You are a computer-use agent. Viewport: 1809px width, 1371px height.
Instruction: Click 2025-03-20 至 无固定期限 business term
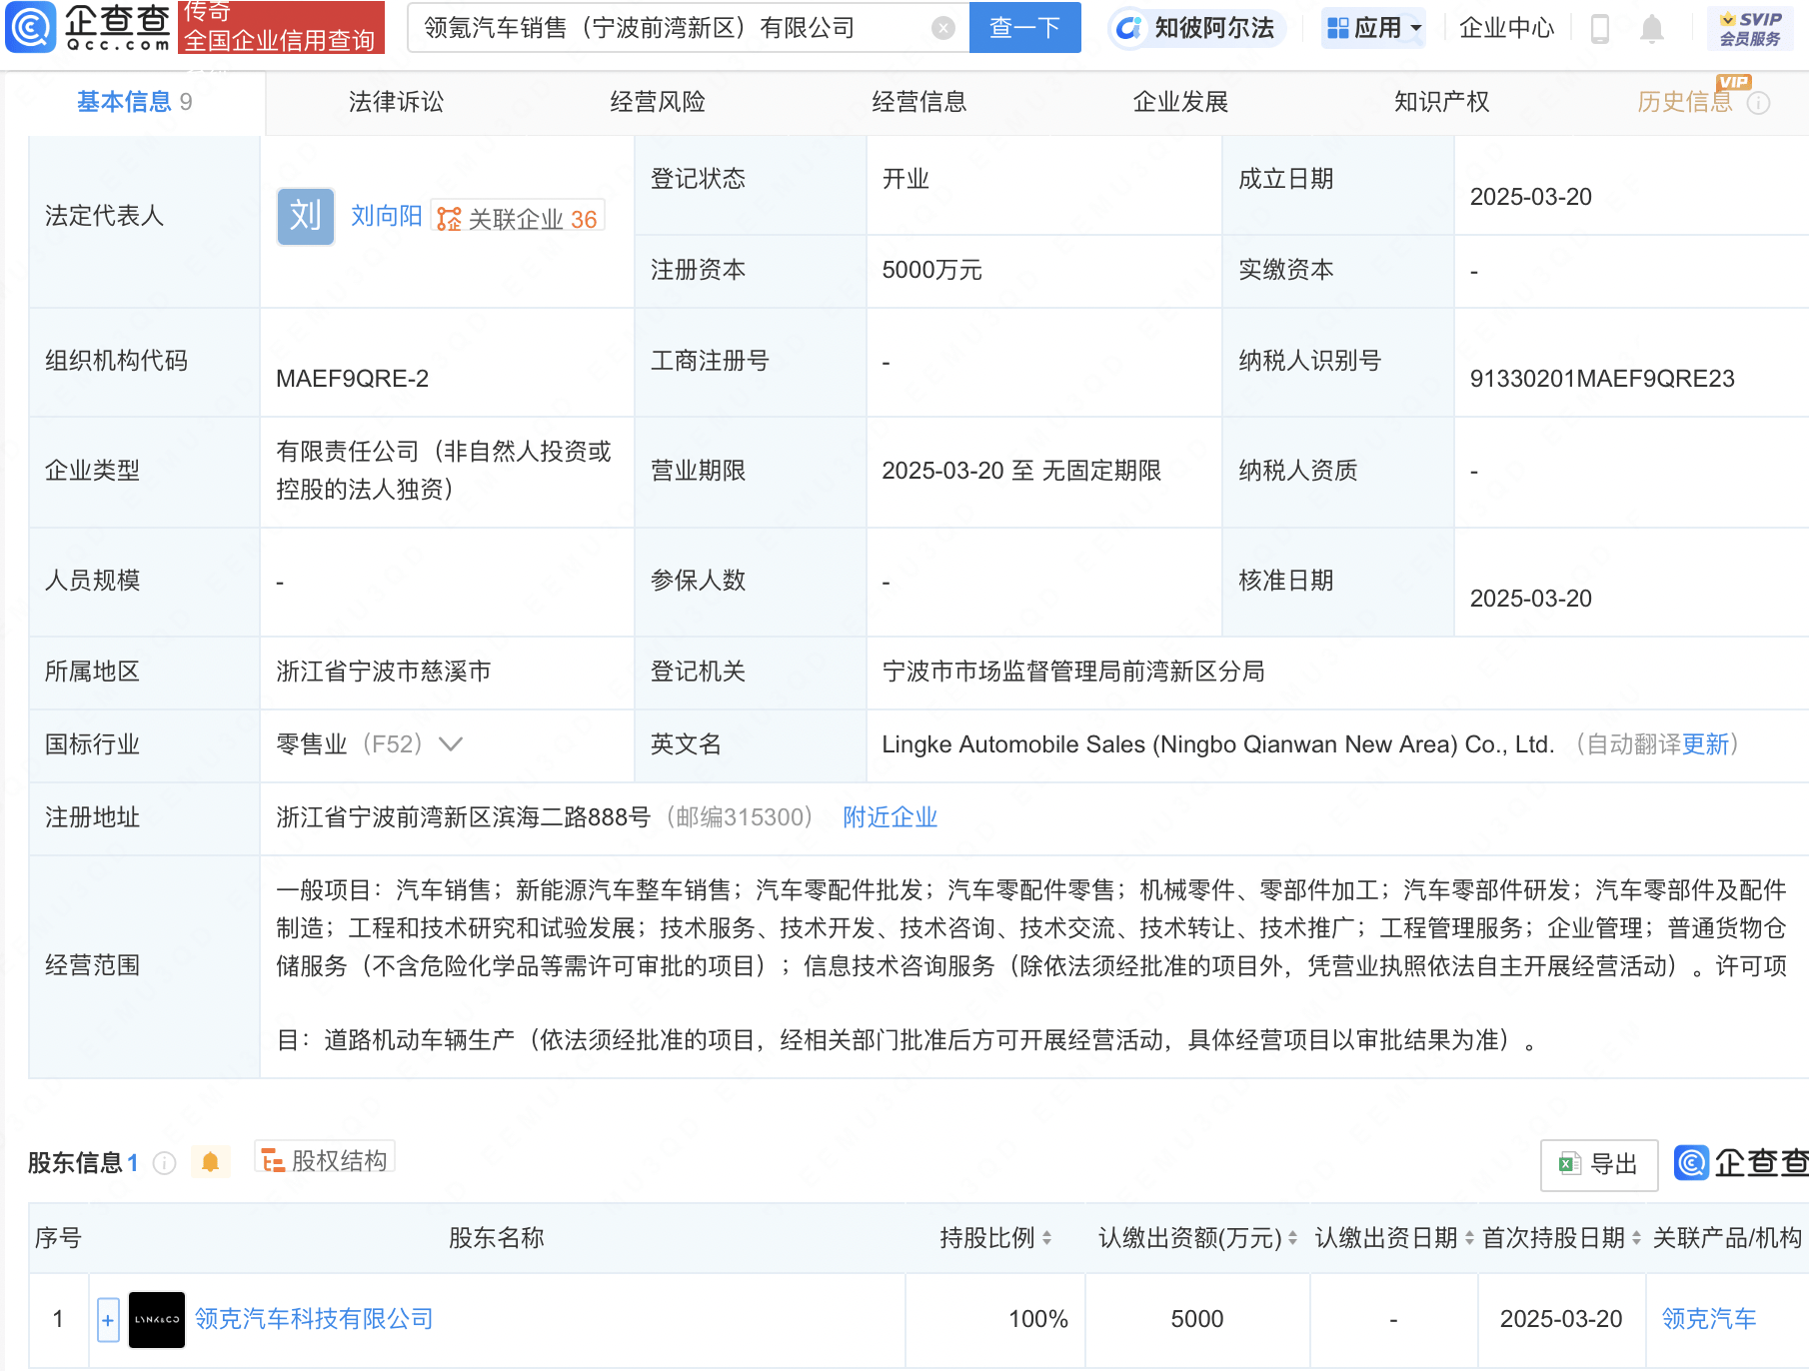point(1020,471)
